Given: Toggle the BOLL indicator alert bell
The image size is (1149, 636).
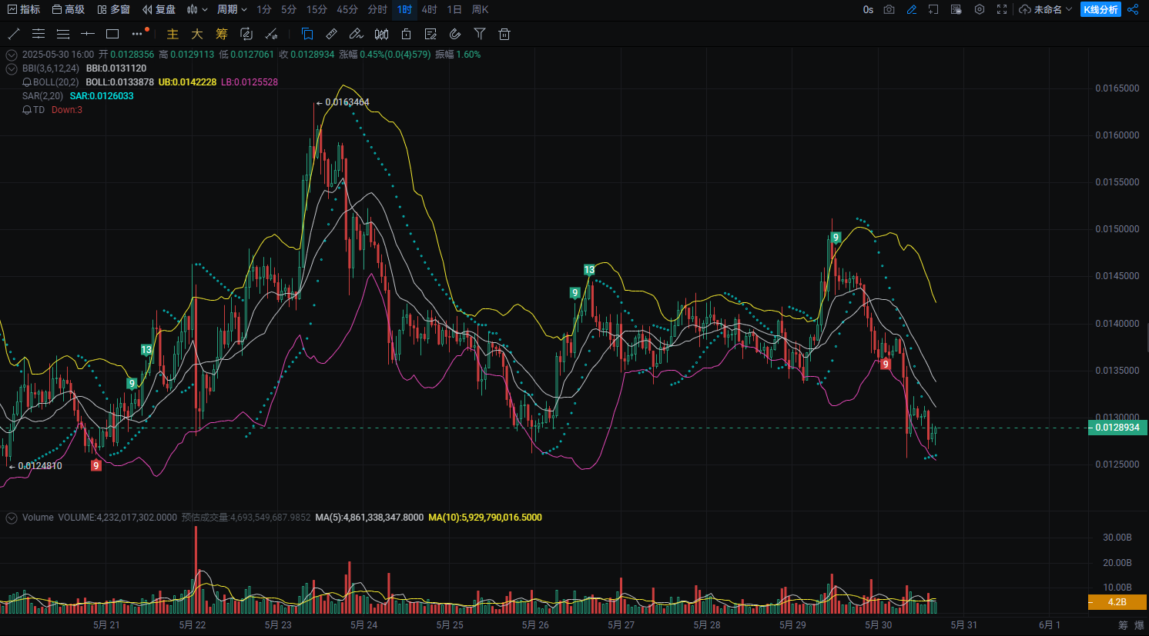Looking at the screenshot, I should (27, 82).
